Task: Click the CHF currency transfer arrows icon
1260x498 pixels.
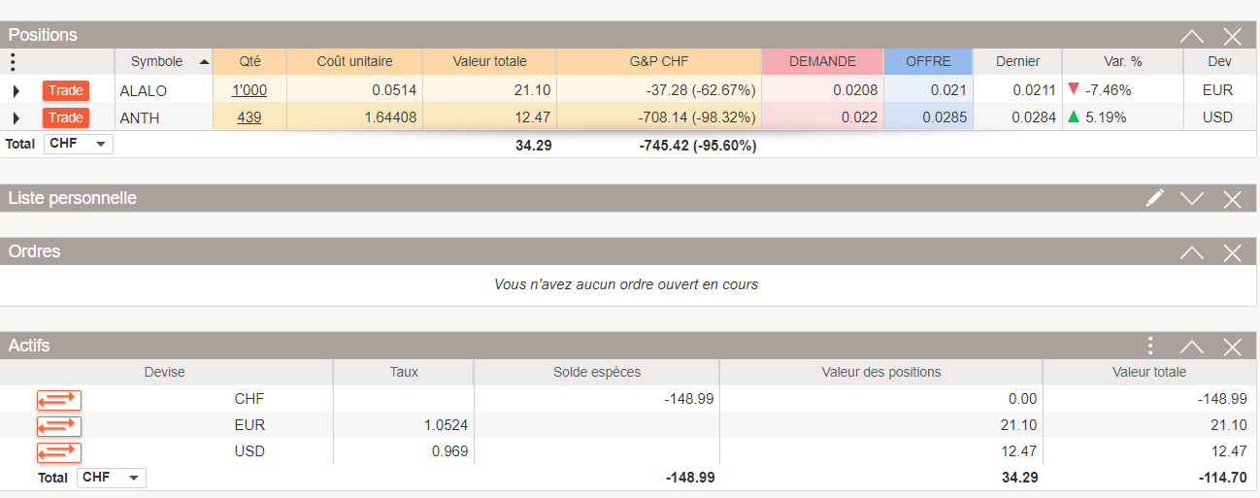Action: [x=59, y=399]
